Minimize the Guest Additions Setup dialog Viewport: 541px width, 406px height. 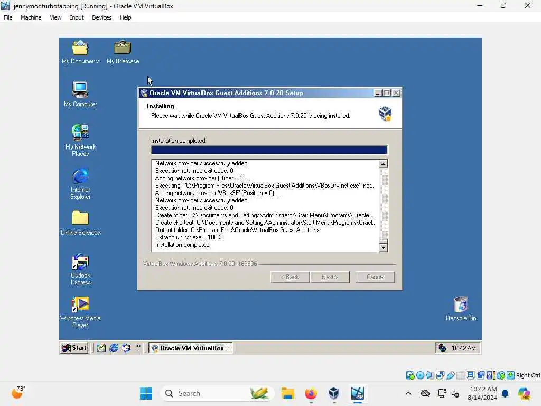378,93
